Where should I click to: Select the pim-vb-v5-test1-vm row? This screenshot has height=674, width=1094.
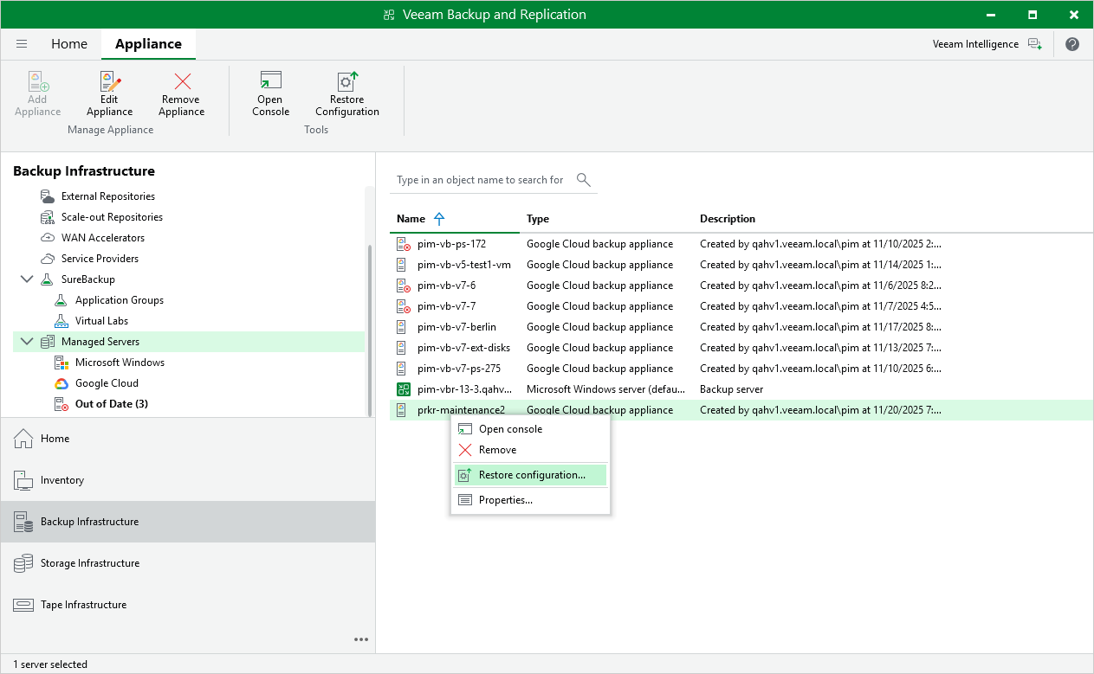741,265
